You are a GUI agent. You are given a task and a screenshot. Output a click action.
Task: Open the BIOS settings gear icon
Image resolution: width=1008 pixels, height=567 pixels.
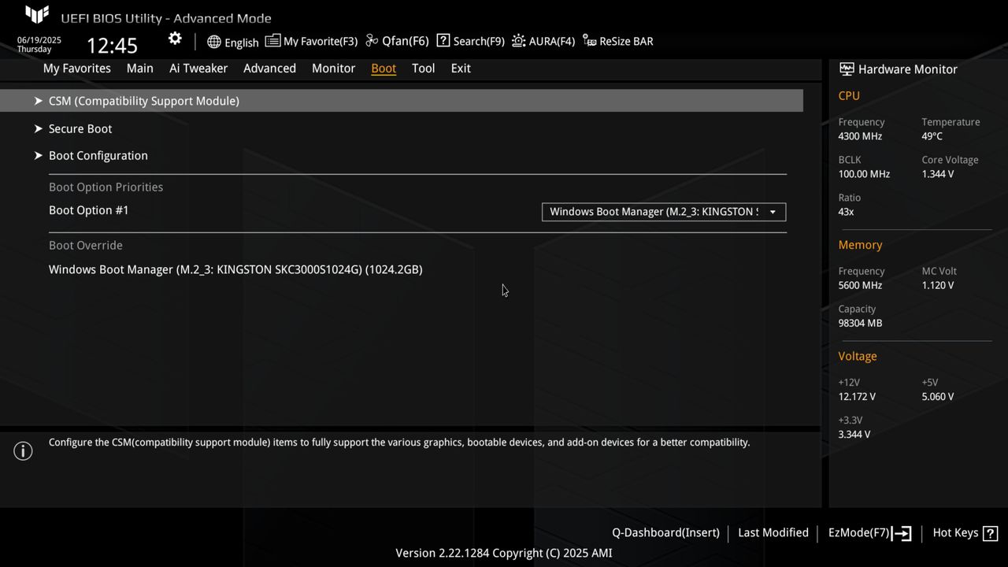click(174, 38)
